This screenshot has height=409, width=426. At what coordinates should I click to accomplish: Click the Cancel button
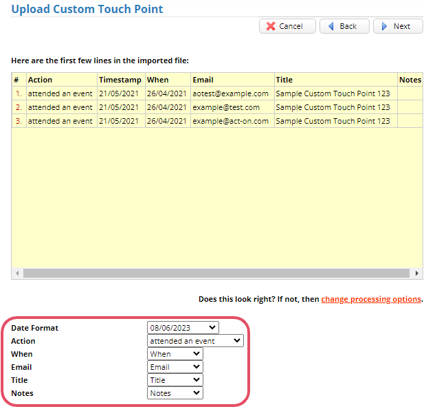tap(287, 26)
